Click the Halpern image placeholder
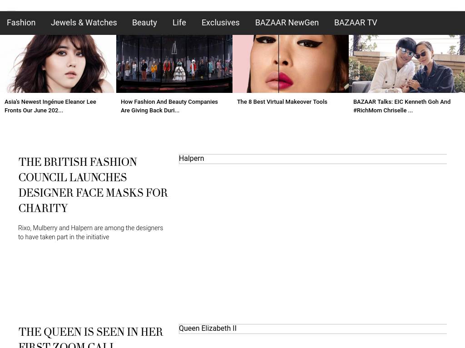 [x=312, y=159]
